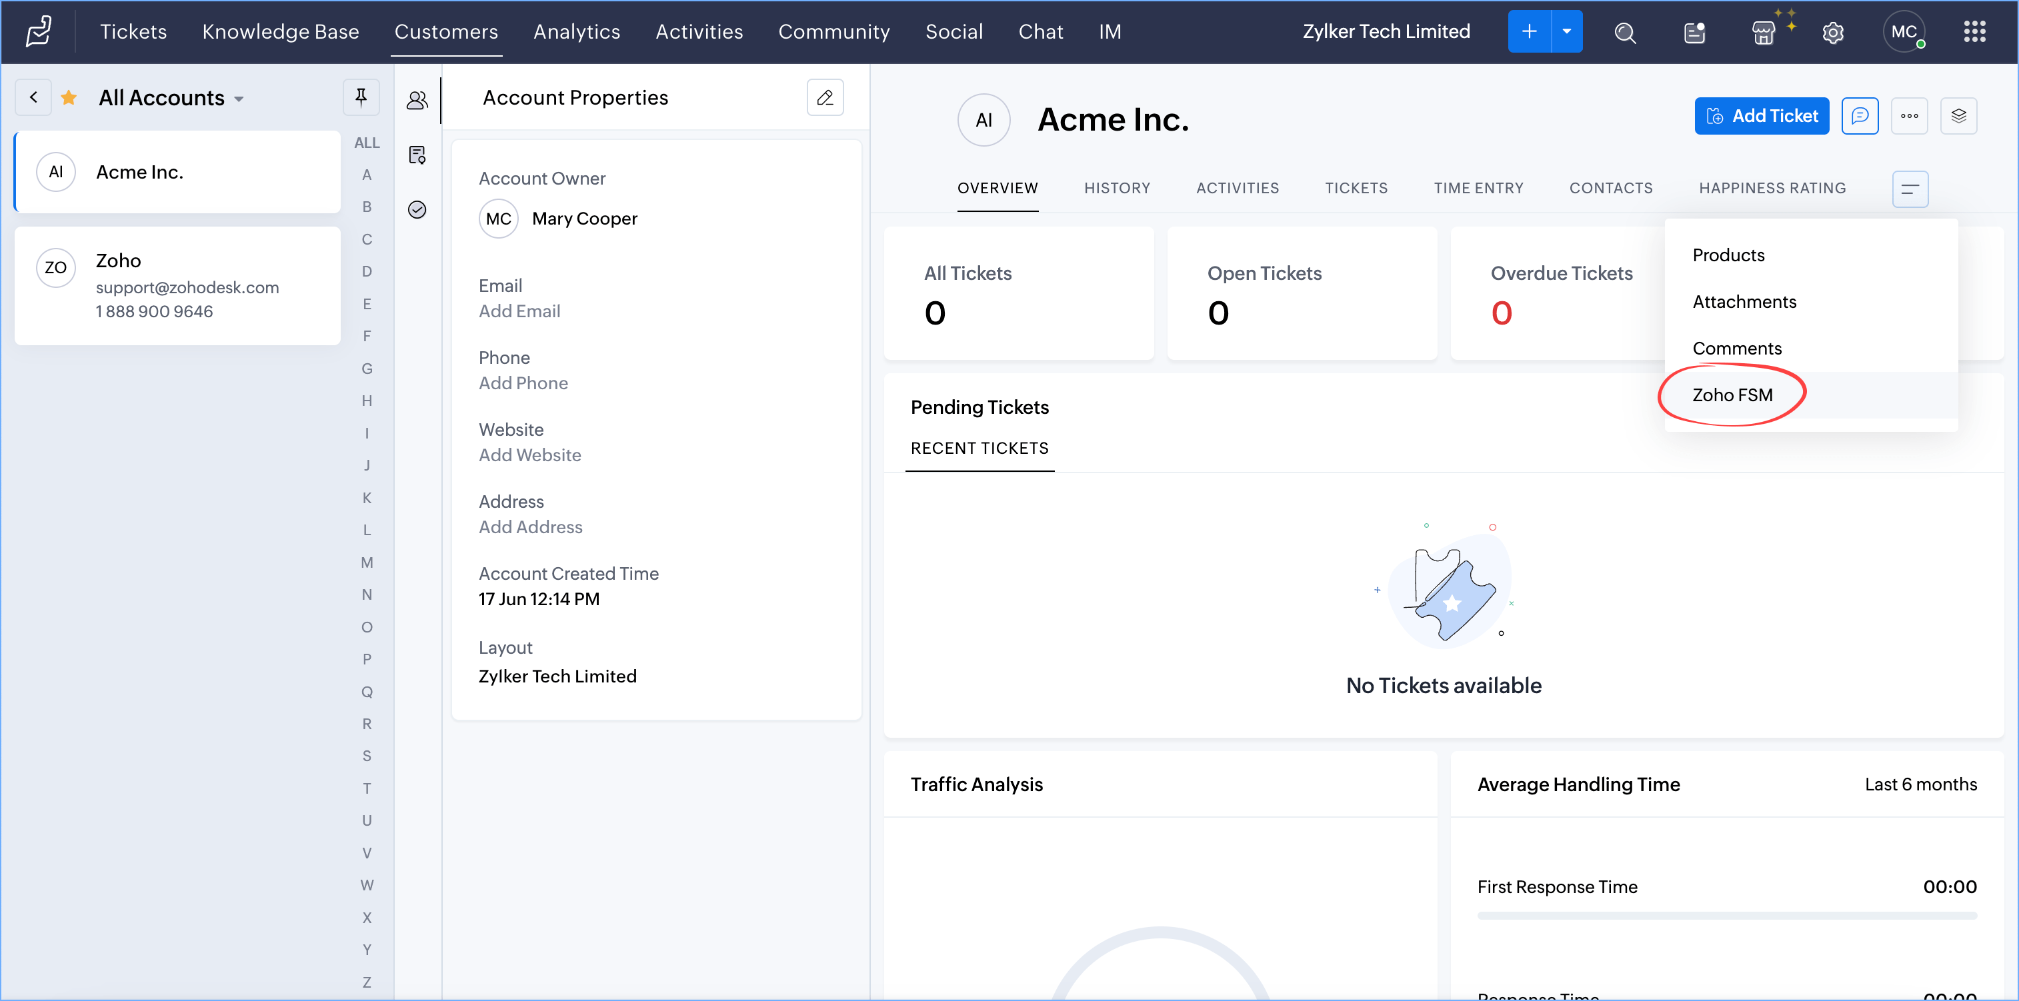
Task: Pin the All Accounts list panel
Action: (x=361, y=97)
